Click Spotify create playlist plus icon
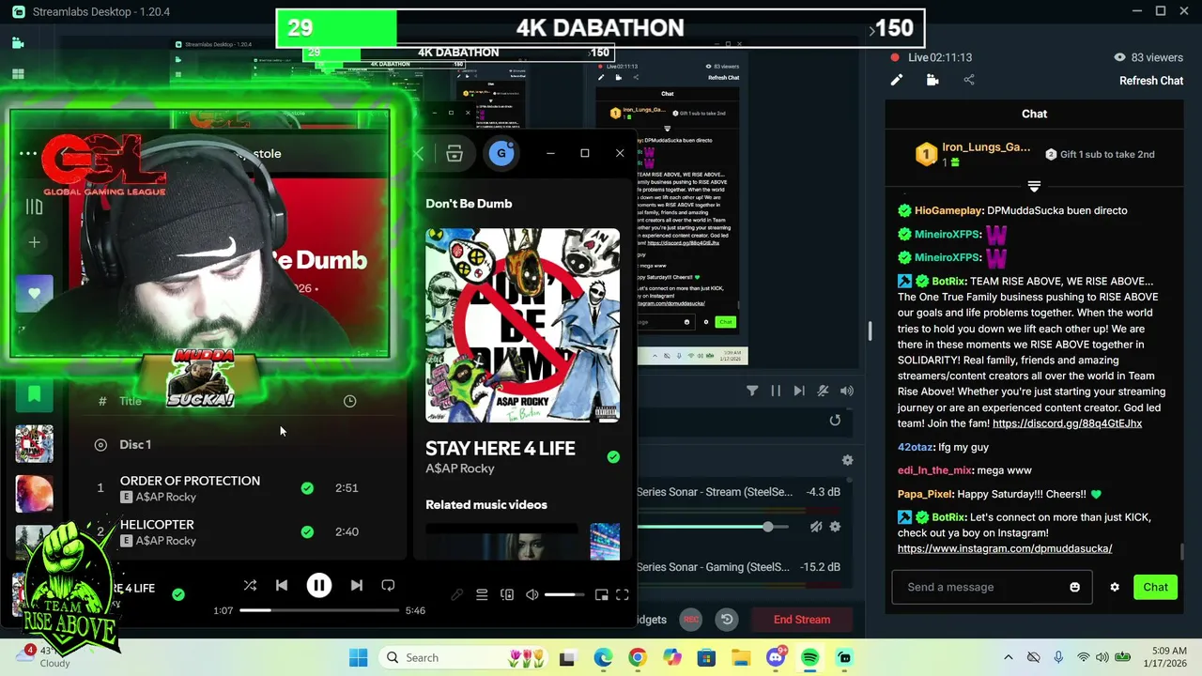The width and height of the screenshot is (1202, 676). click(x=34, y=242)
